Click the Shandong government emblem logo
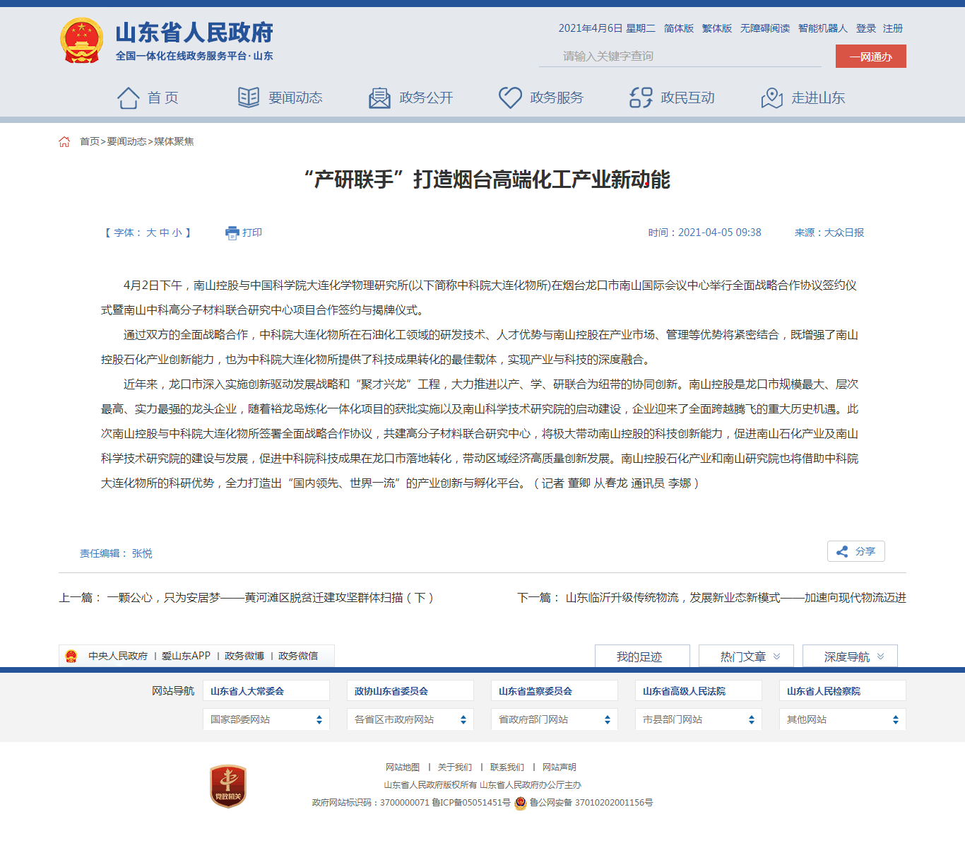 coord(82,41)
